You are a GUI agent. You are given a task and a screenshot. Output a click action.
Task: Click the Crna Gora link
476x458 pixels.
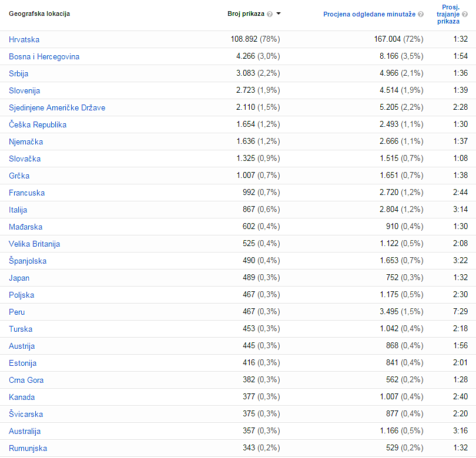coord(26,380)
